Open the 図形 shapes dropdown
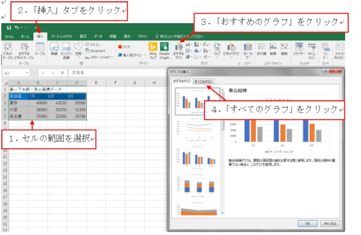Screen dimensions: 361x235 pos(79,50)
